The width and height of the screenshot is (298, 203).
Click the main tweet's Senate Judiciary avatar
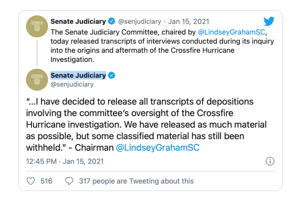coord(37,79)
